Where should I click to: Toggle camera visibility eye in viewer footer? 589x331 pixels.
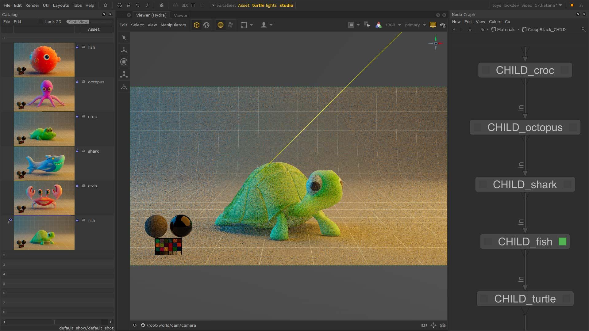click(x=134, y=325)
